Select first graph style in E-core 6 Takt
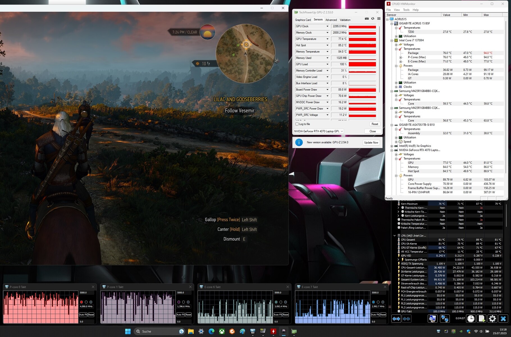 point(276,302)
